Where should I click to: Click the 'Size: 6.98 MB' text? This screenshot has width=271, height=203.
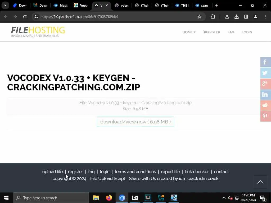point(135,109)
